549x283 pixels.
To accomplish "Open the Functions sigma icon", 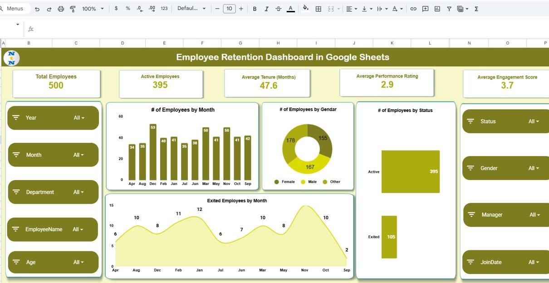I will [x=476, y=9].
